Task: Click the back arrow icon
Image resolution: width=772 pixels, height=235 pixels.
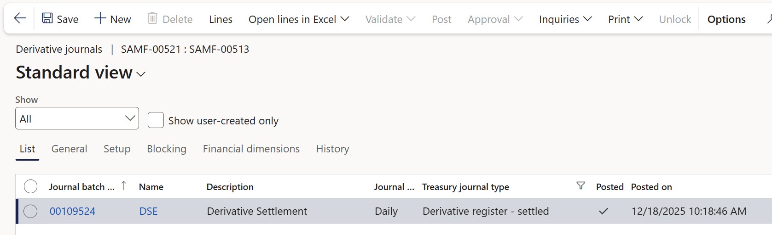Action: click(x=20, y=19)
